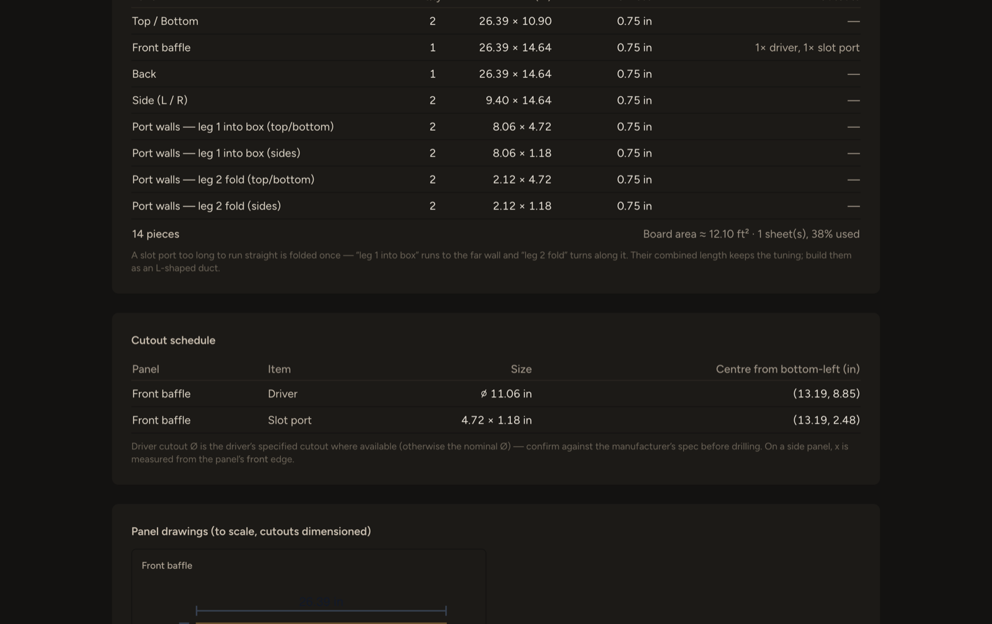Viewport: 992px width, 624px height.
Task: Click the Front baffle 26.39 × 14.64 dimension
Action: click(515, 48)
